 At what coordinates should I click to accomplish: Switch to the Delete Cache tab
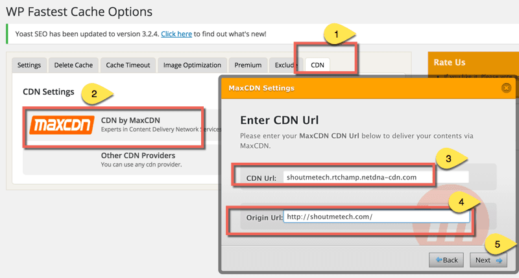[x=73, y=65]
